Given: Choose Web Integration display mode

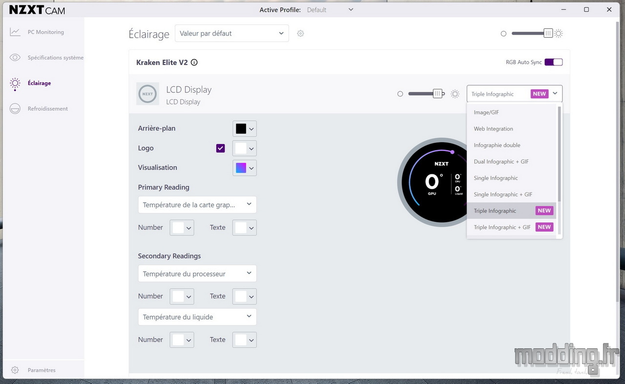Looking at the screenshot, I should pyautogui.click(x=511, y=129).
